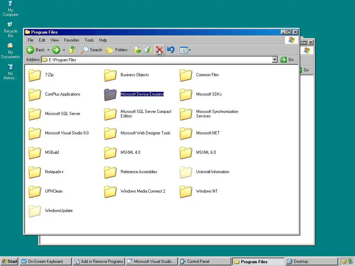Select the UPHClean folder icon

click(x=35, y=192)
